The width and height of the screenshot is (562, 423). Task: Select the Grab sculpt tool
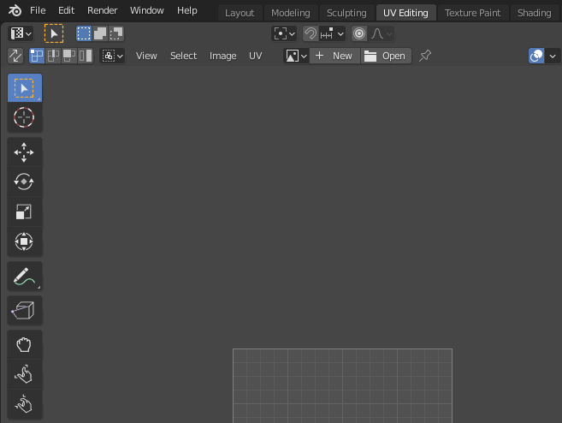[x=24, y=345]
